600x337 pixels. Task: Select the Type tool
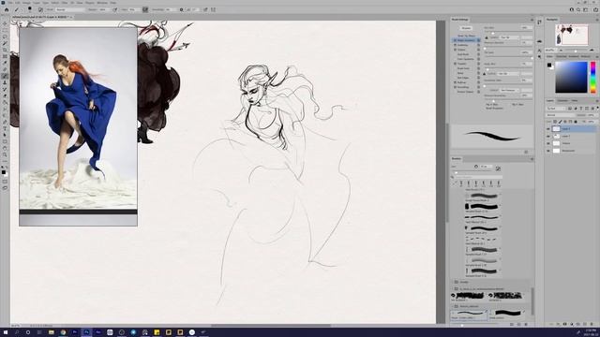5,128
